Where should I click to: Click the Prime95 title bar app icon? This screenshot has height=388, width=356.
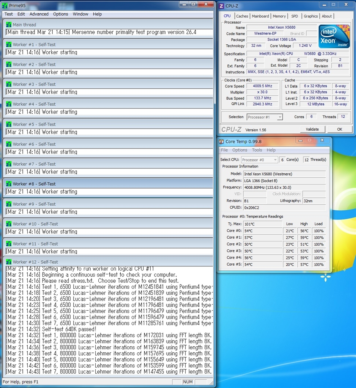(5, 5)
